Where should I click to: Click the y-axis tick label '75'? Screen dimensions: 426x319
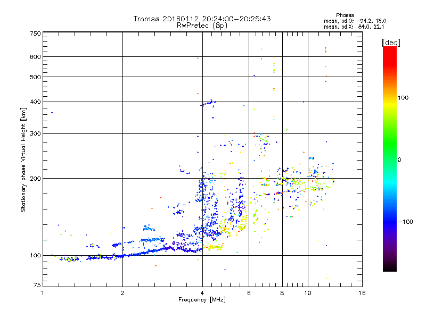click(x=37, y=285)
